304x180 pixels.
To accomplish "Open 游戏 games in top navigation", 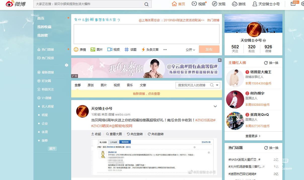I will pos(239,4).
